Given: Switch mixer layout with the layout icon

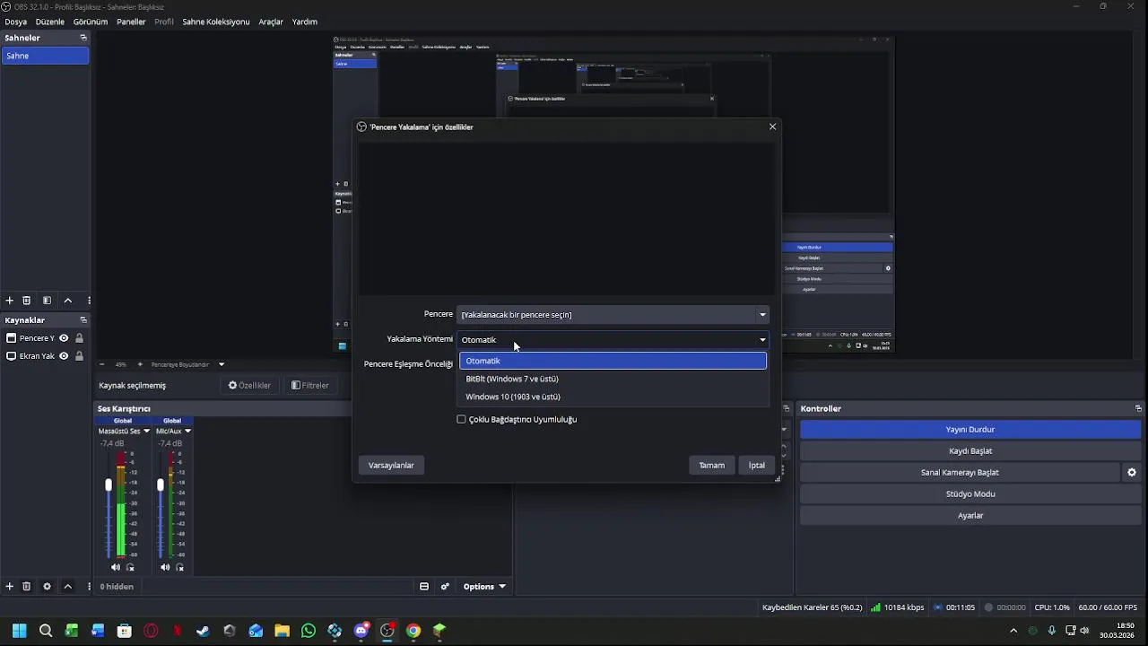Looking at the screenshot, I should point(424,587).
